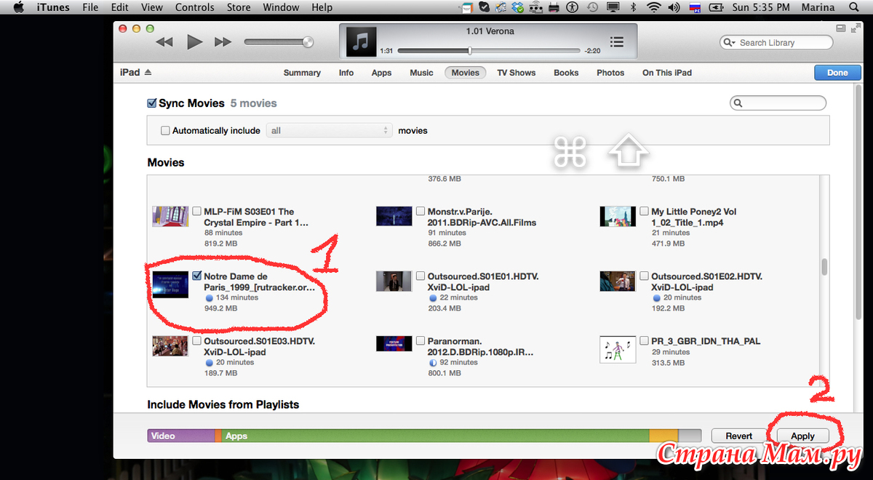The height and width of the screenshot is (480, 873).
Task: Open the Store menu
Action: [x=238, y=8]
